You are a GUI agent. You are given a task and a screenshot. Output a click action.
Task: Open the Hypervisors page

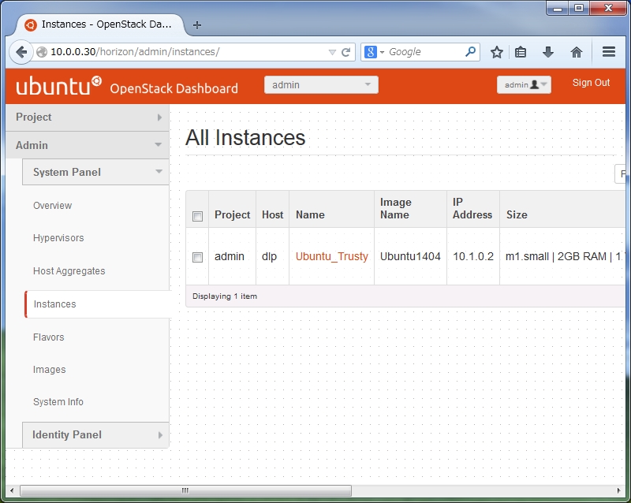coord(58,238)
